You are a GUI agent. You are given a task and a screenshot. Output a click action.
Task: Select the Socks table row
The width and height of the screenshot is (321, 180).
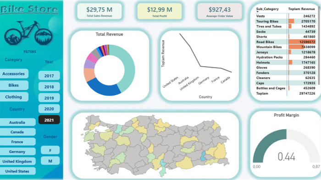(286, 32)
